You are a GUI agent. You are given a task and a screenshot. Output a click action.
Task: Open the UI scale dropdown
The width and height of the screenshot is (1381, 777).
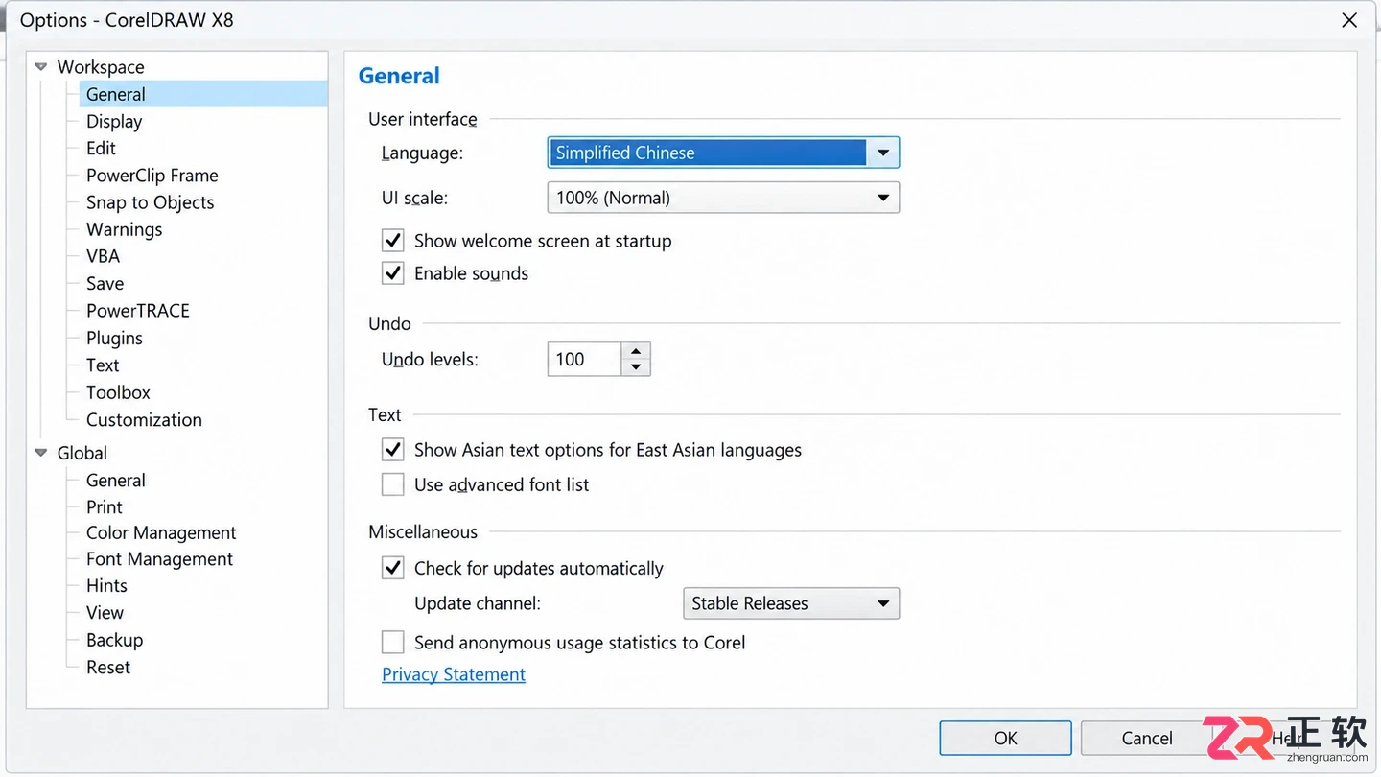tap(723, 198)
